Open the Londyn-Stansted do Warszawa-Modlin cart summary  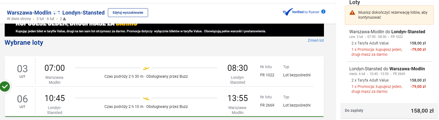387,69
